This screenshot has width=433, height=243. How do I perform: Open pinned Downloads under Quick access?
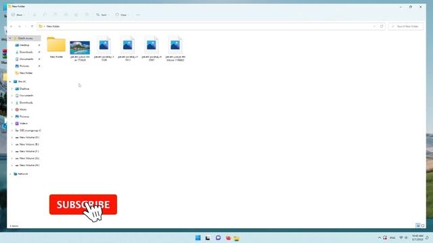[26, 52]
